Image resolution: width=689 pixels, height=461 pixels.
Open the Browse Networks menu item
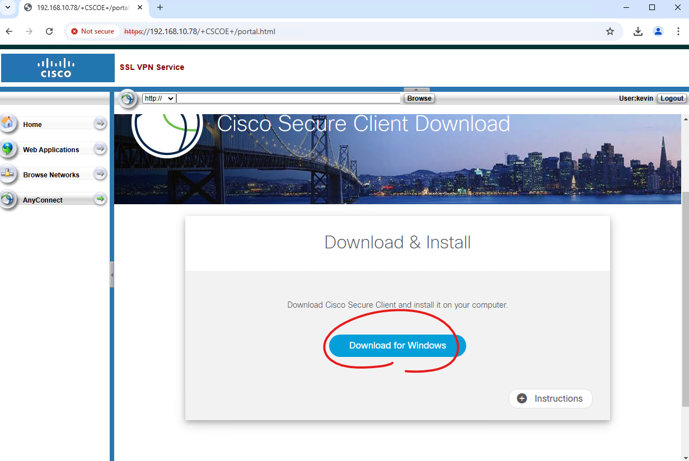54,175
